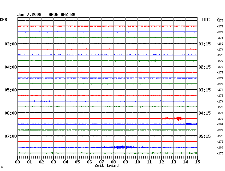Select the 06:00 local time label
The image size is (225, 171).
coord(11,113)
